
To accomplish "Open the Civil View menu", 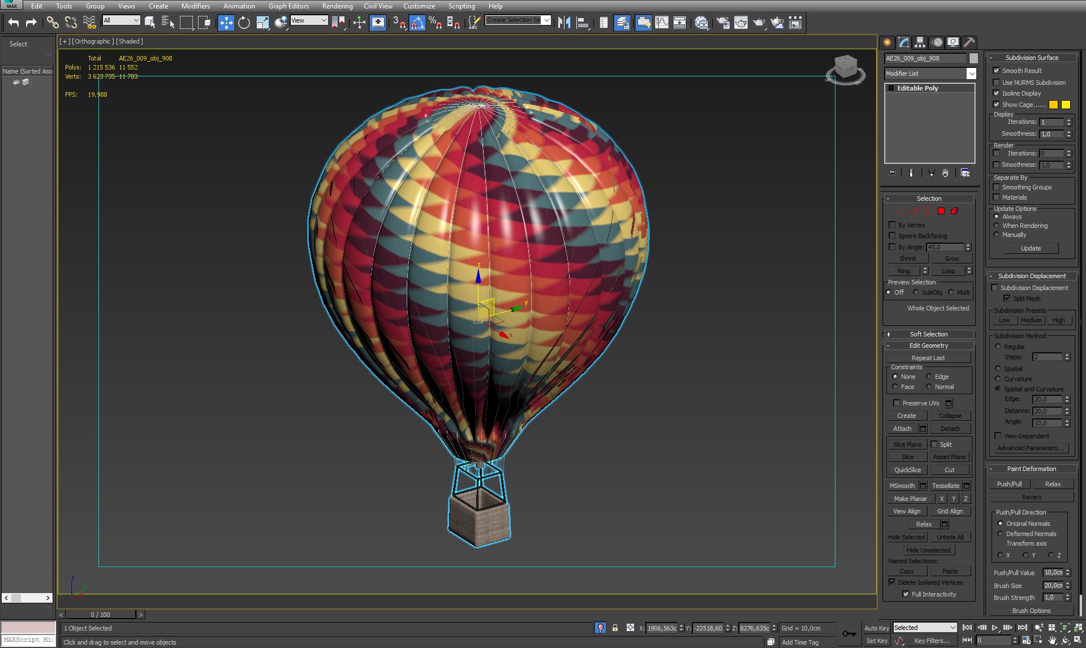I will [378, 6].
